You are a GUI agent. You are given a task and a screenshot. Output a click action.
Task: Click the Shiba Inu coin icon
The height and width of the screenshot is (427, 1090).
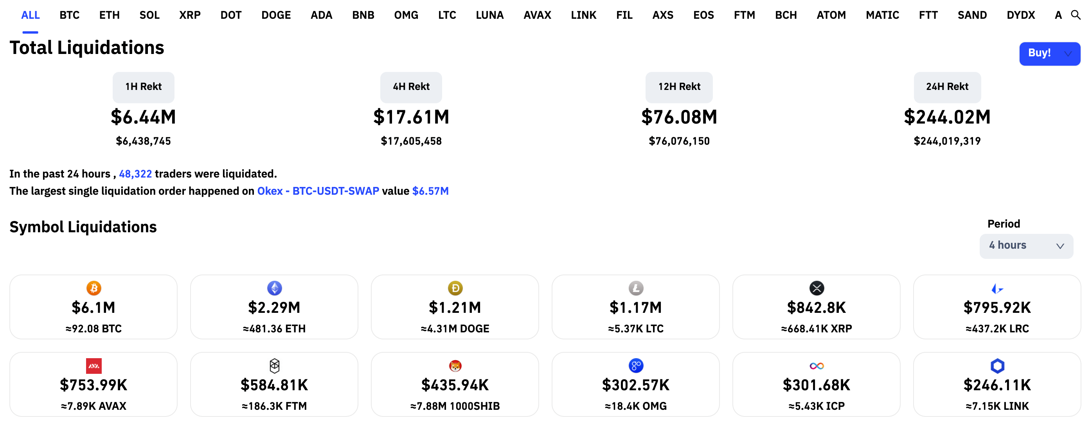[455, 366]
